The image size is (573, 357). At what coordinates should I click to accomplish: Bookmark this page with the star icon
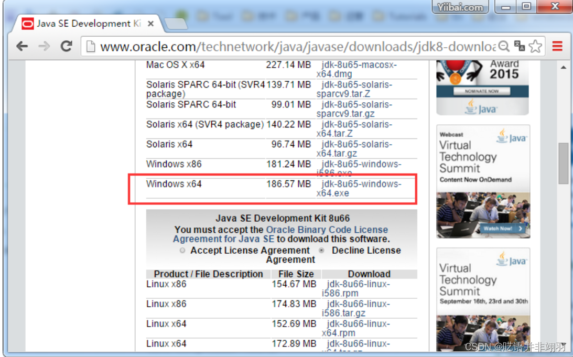point(535,47)
